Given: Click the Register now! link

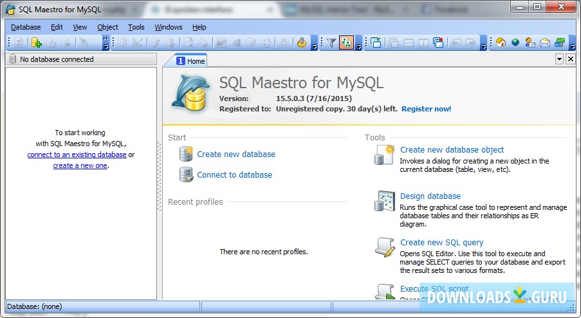Looking at the screenshot, I should pos(426,109).
